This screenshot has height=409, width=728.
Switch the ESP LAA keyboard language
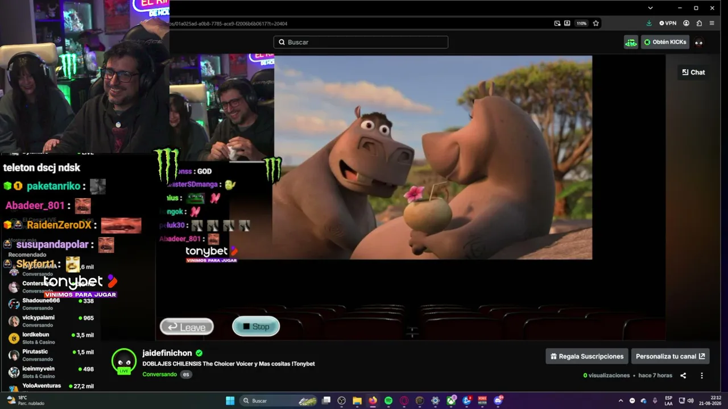click(668, 400)
